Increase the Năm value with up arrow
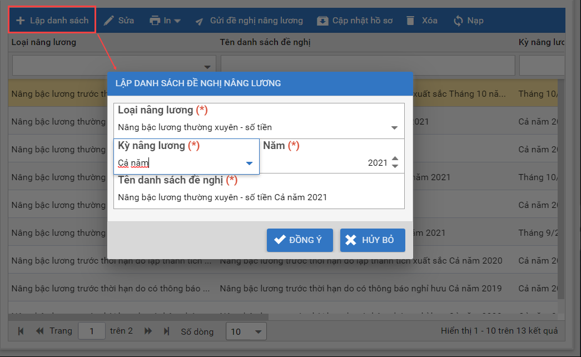Screen dimensions: 581x357 pos(395,159)
